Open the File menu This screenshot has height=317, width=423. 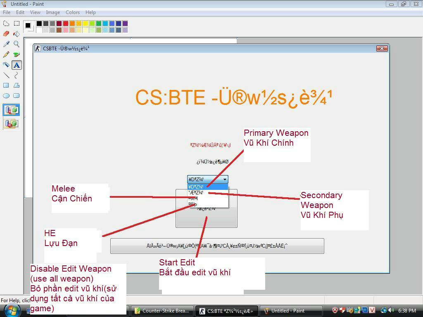click(7, 12)
